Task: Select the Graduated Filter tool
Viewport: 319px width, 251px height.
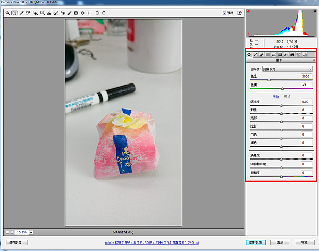Action: (76, 13)
